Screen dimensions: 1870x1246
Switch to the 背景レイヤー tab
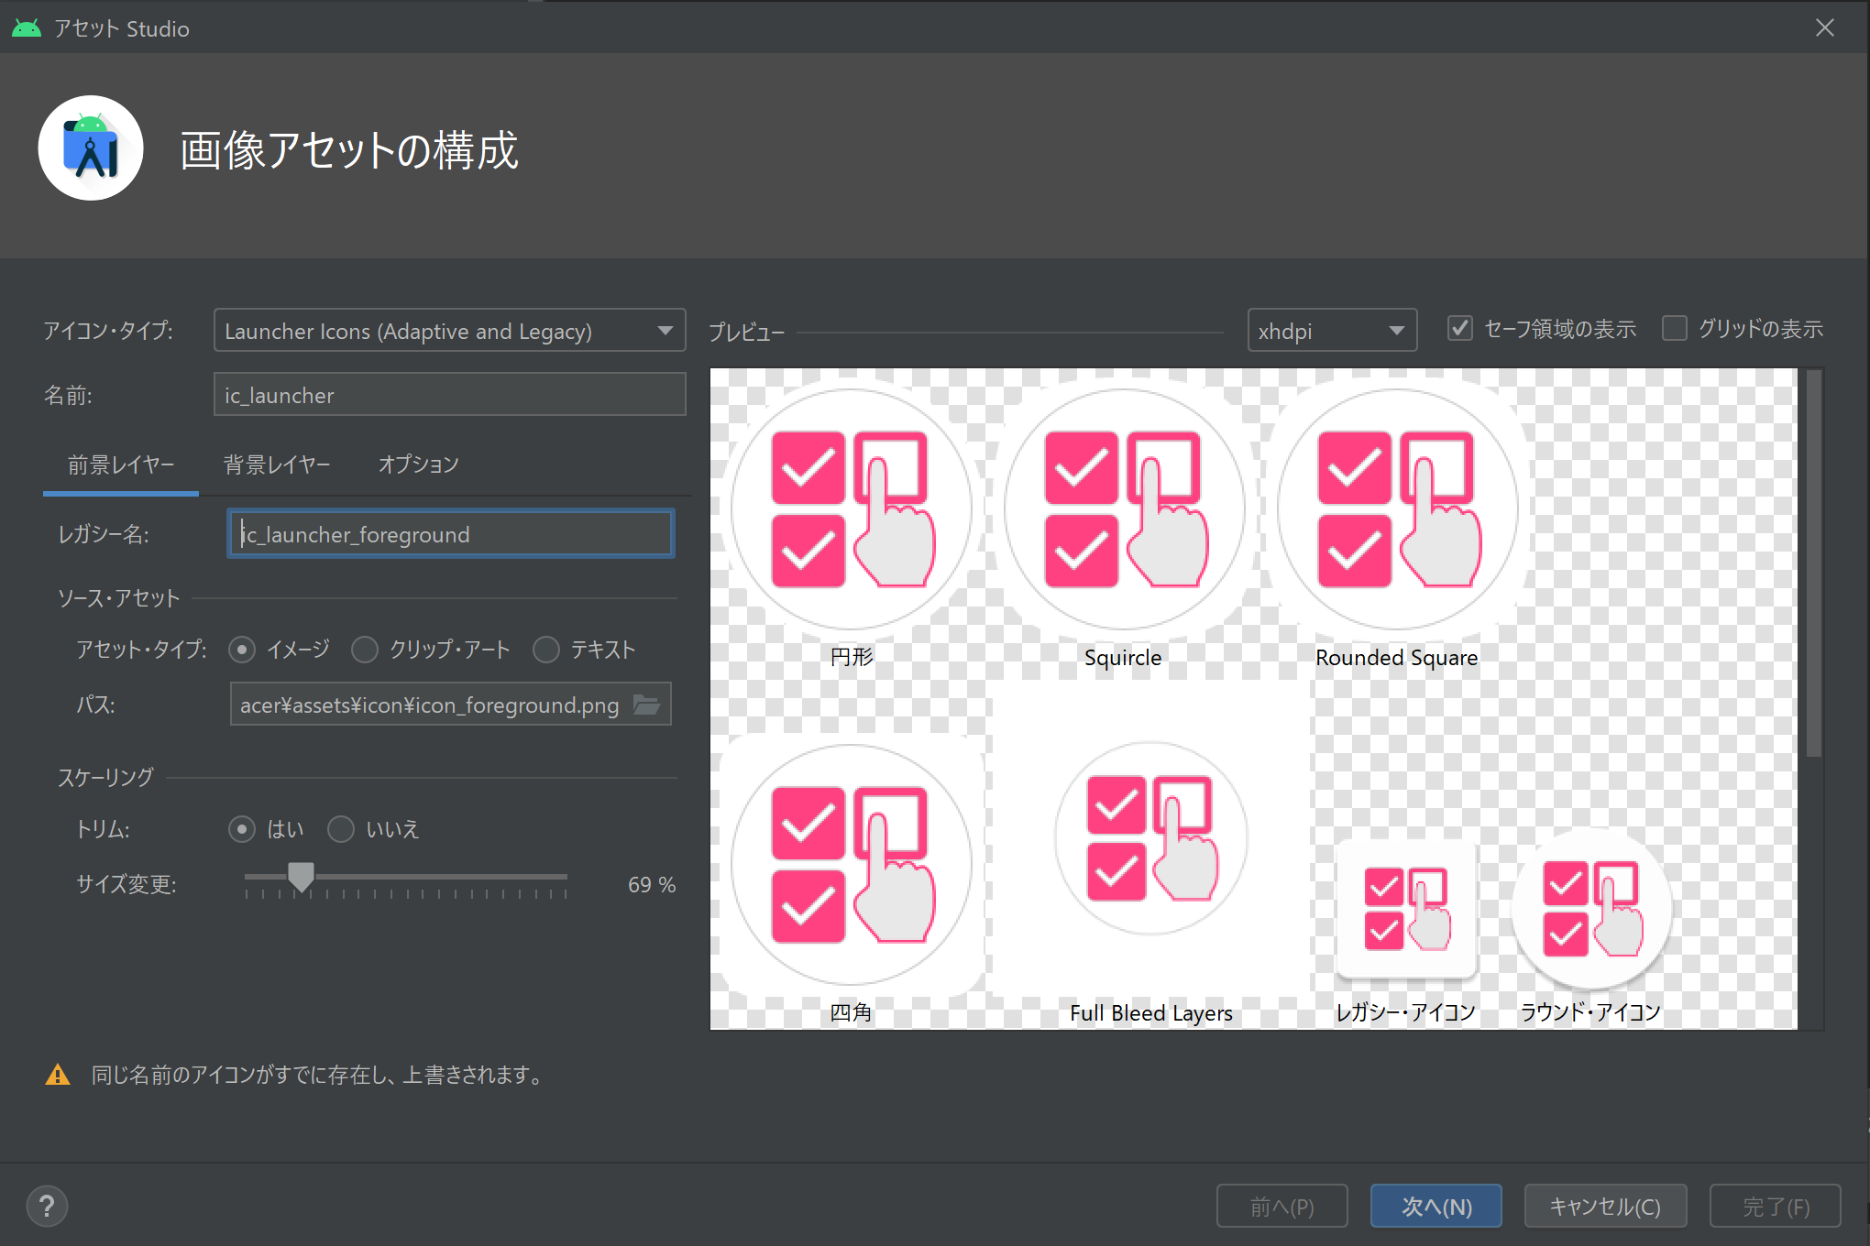[277, 465]
